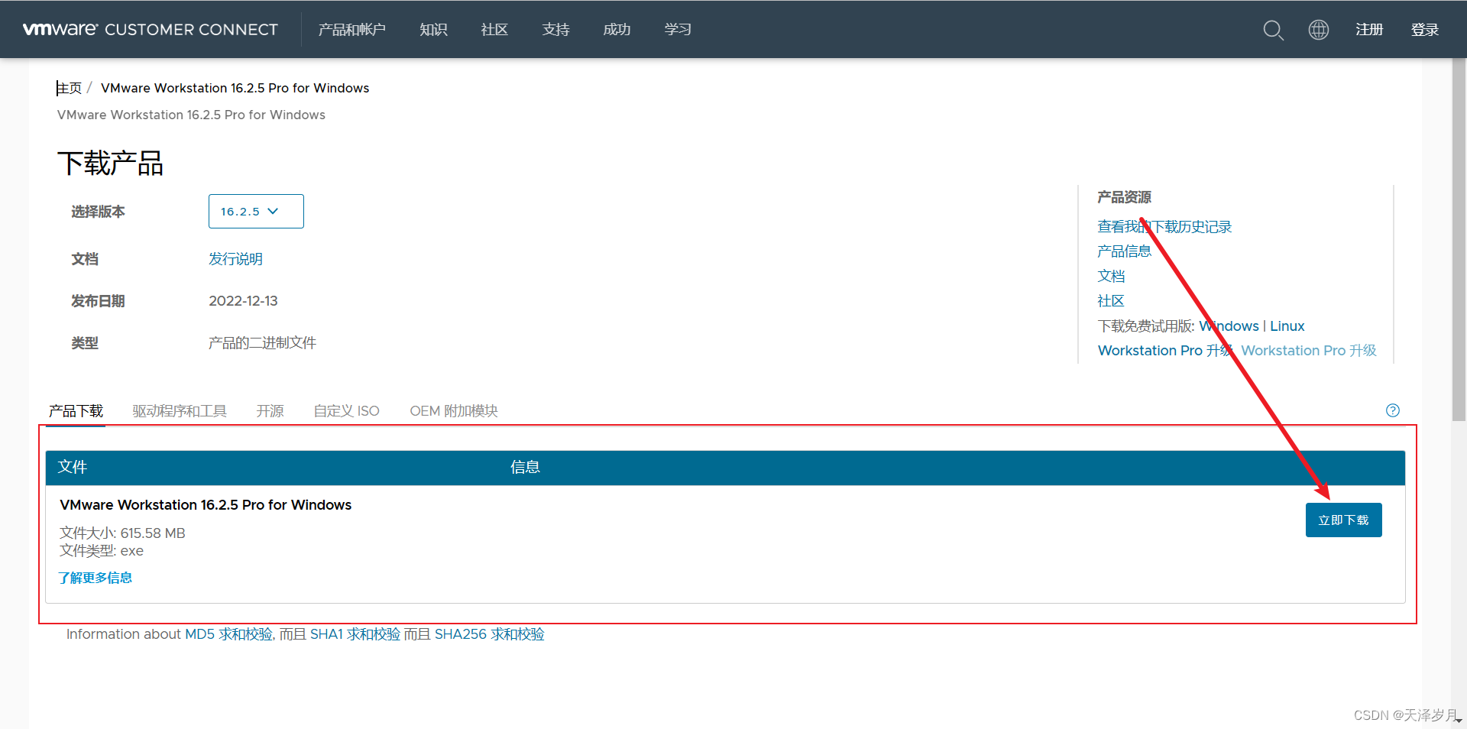Screen dimensions: 1467x729
Task: Click the 注册 register link
Action: click(1369, 29)
